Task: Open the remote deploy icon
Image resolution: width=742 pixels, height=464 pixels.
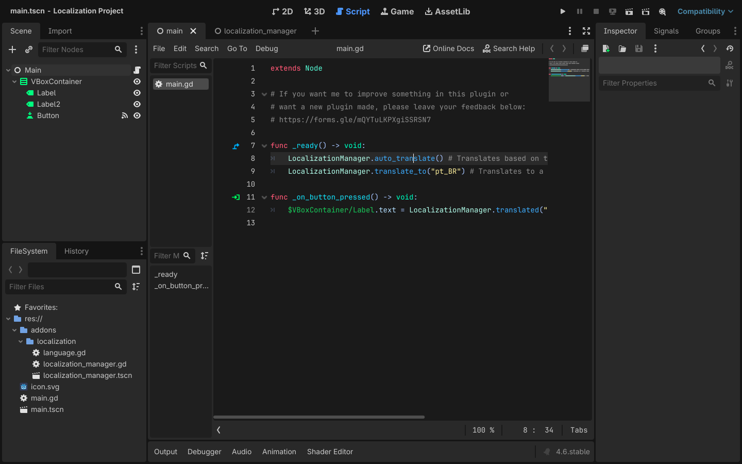Action: tap(613, 11)
